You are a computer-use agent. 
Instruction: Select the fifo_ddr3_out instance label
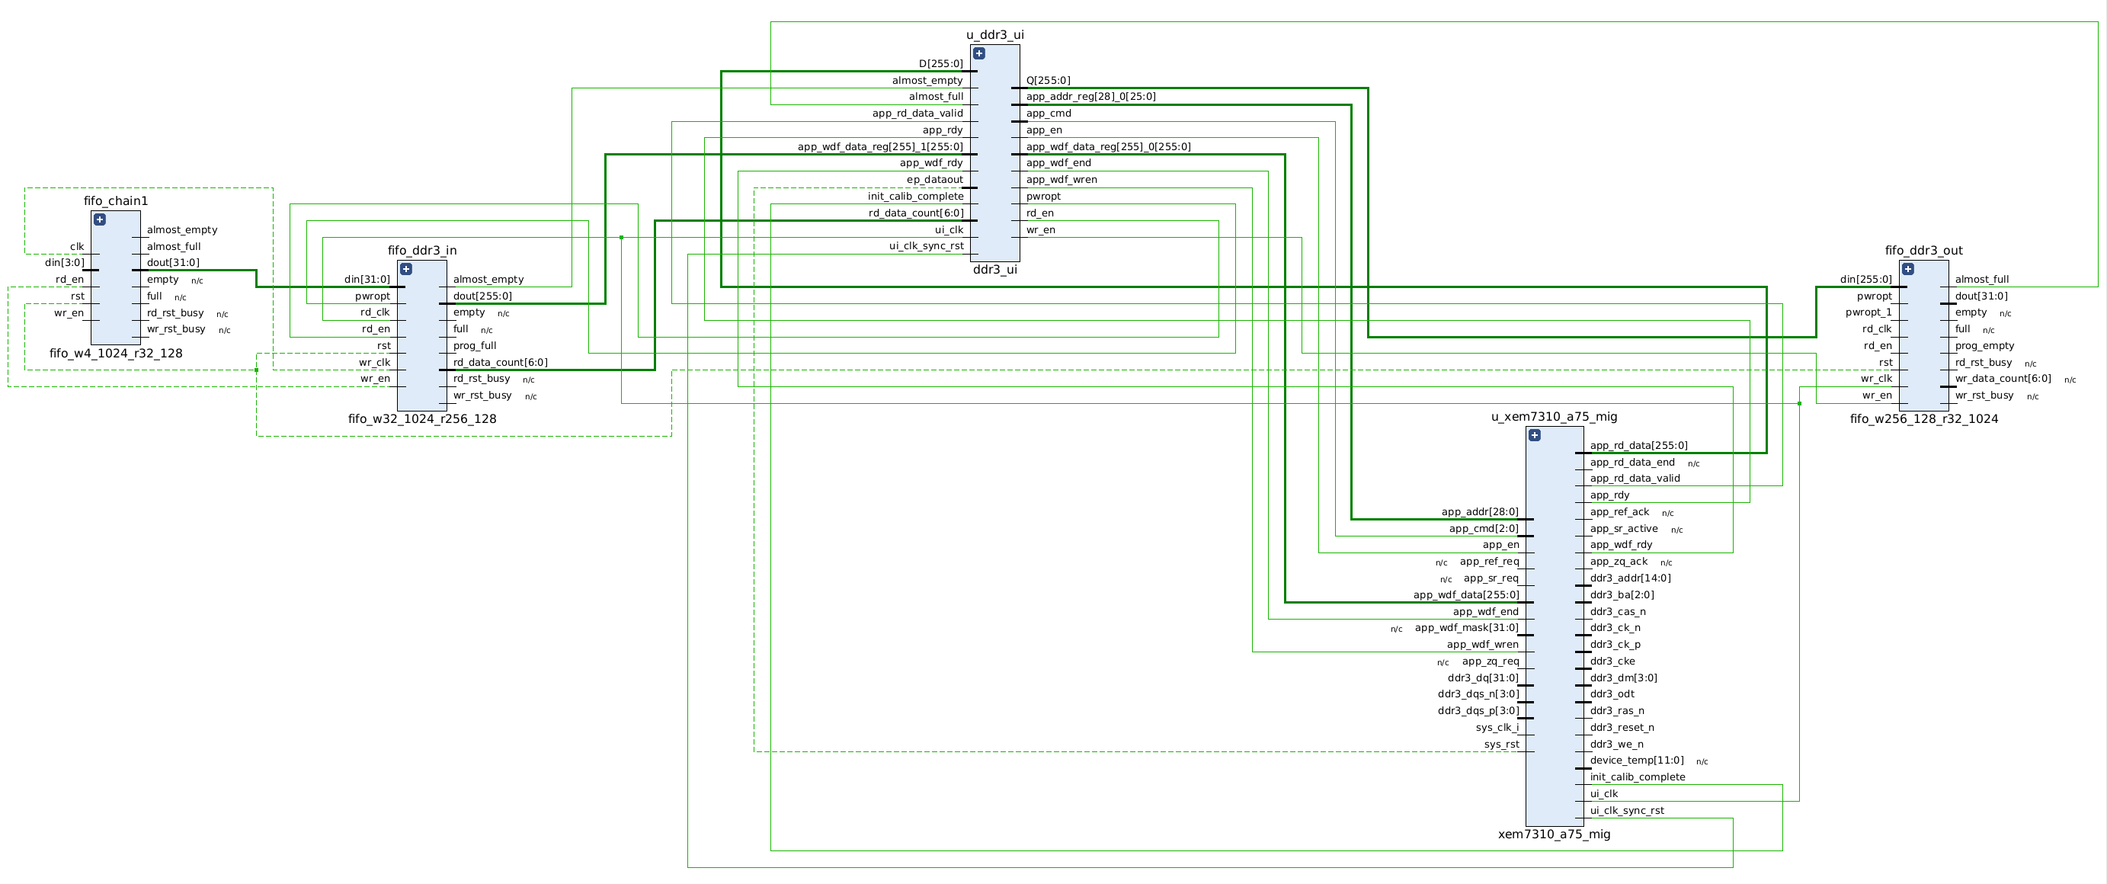(x=1924, y=250)
